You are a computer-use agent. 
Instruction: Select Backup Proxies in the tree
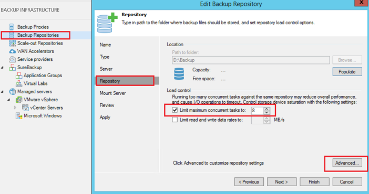33,27
